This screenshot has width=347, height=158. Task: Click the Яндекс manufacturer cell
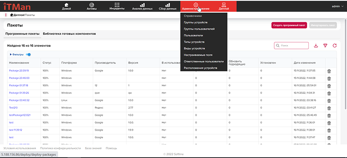coord(99,108)
